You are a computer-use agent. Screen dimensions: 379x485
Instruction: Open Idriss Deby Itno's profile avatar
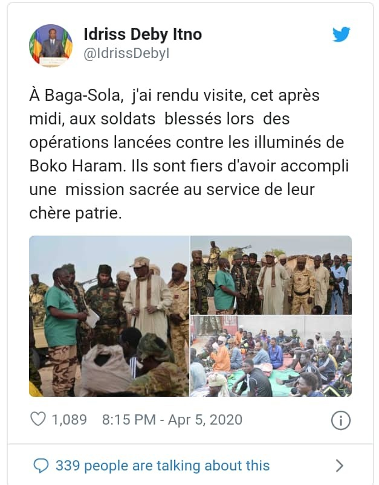51,46
